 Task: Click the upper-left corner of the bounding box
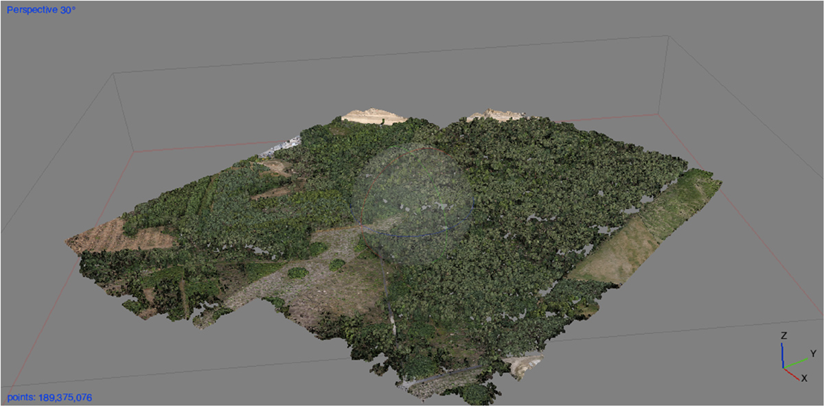112,72
